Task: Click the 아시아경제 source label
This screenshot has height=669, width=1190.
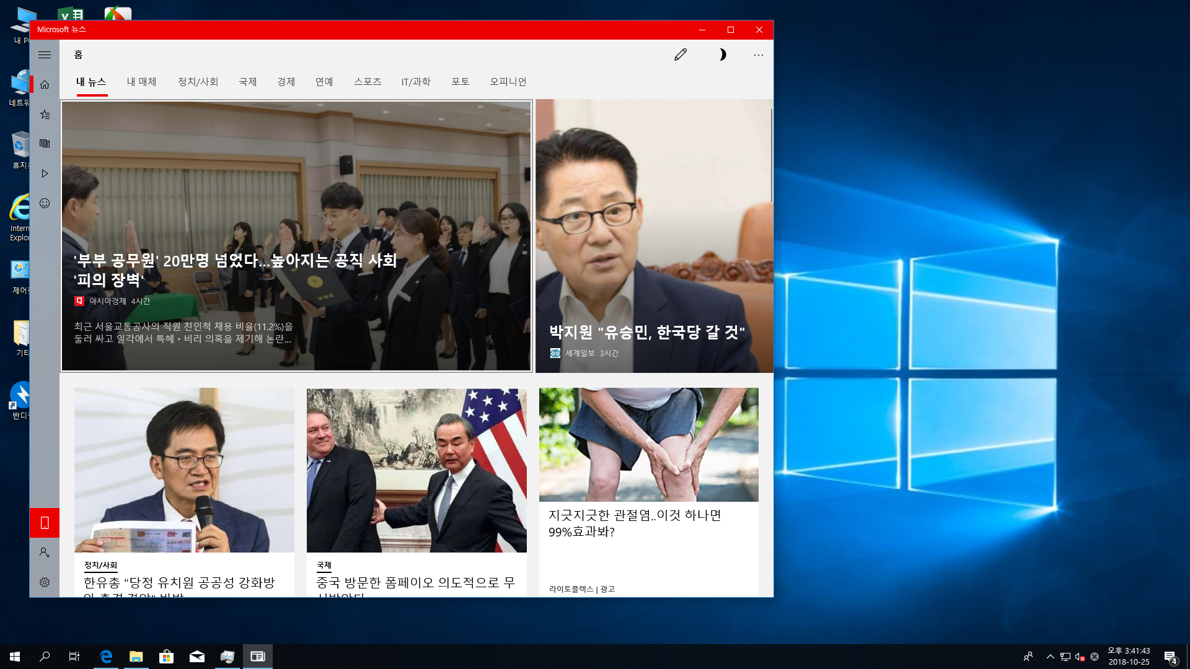Action: (x=107, y=301)
